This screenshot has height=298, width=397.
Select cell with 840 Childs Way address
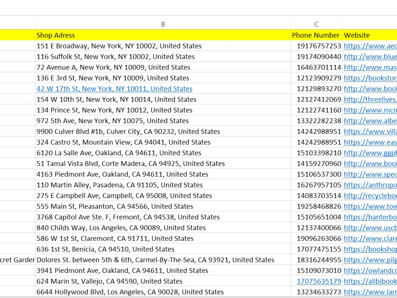[163, 228]
